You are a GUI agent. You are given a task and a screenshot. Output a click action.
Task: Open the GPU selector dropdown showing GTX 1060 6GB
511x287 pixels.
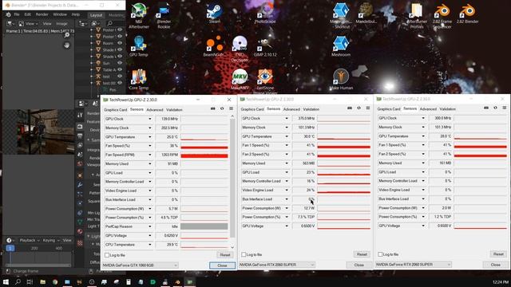click(x=140, y=265)
